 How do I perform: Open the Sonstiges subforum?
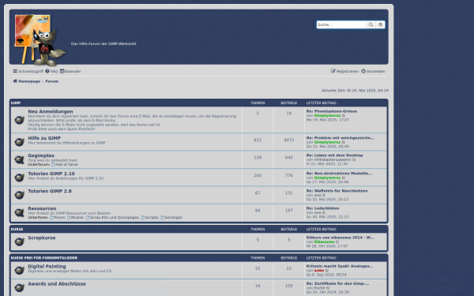(171, 218)
